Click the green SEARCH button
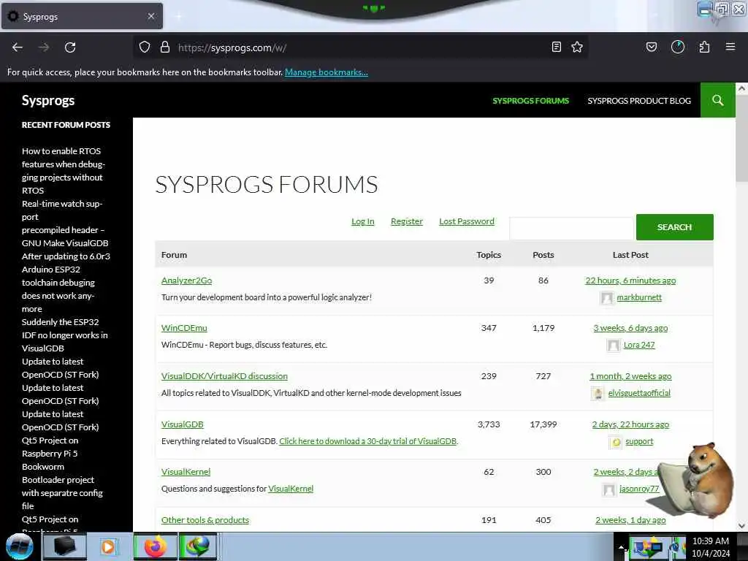The image size is (748, 561). click(674, 227)
